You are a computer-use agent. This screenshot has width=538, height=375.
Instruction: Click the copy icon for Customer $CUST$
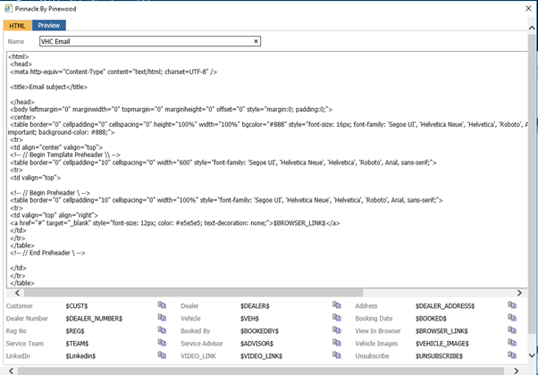point(163,305)
